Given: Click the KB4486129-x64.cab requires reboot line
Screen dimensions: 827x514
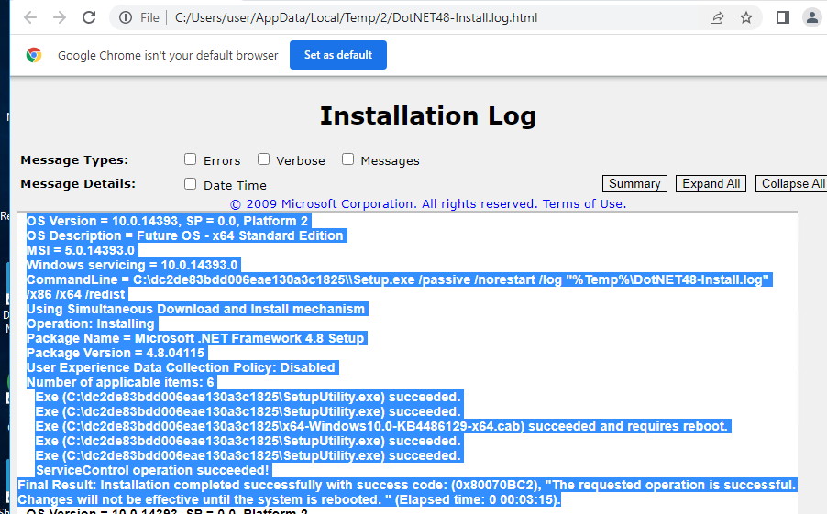Looking at the screenshot, I should click(381, 426).
